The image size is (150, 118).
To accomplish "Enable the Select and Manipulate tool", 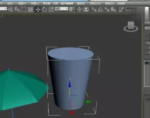I will pos(80,9).
